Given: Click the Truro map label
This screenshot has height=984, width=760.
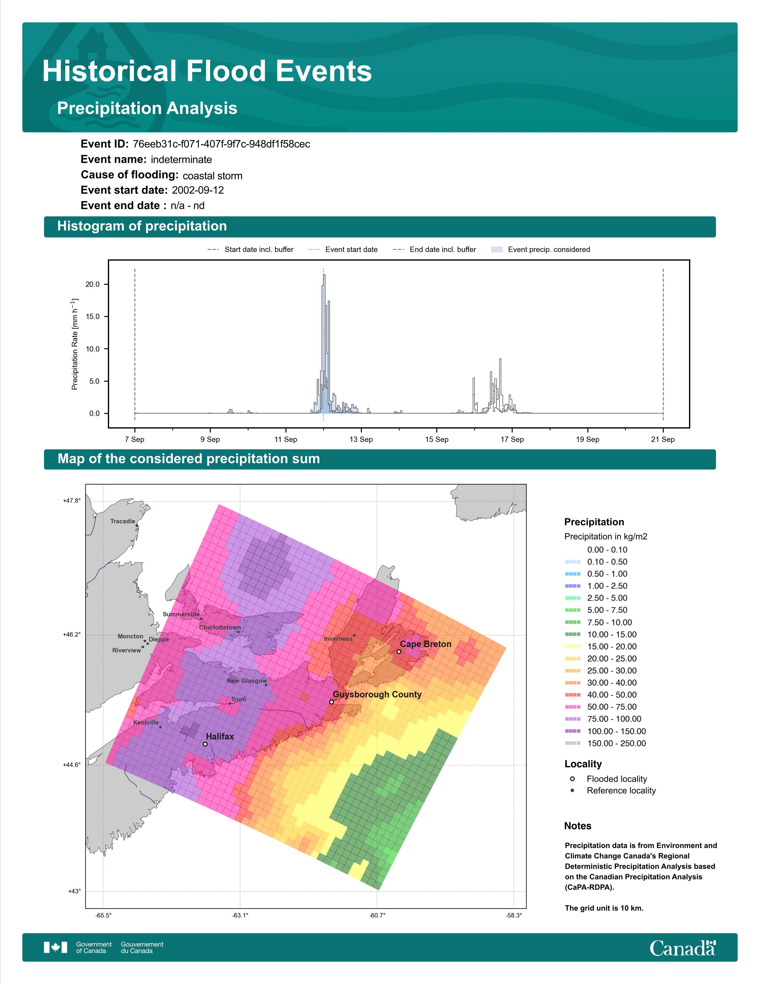Looking at the screenshot, I should (x=239, y=699).
